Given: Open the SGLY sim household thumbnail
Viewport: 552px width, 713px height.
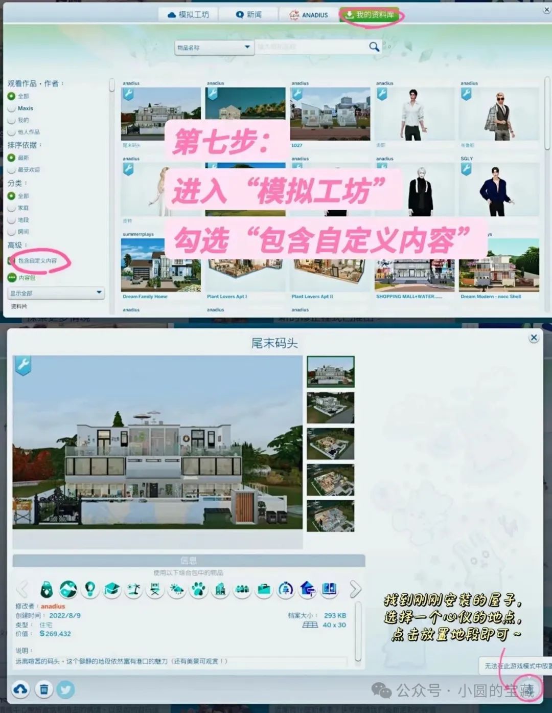Looking at the screenshot, I should point(499,189).
